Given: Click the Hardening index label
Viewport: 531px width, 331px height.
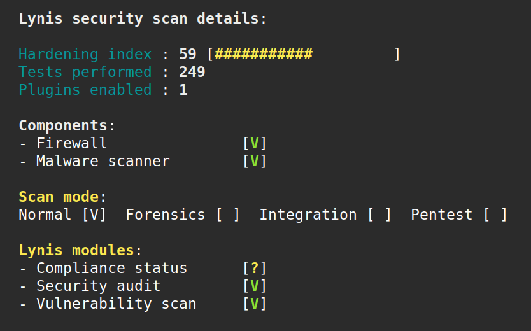Looking at the screenshot, I should pos(85,55).
